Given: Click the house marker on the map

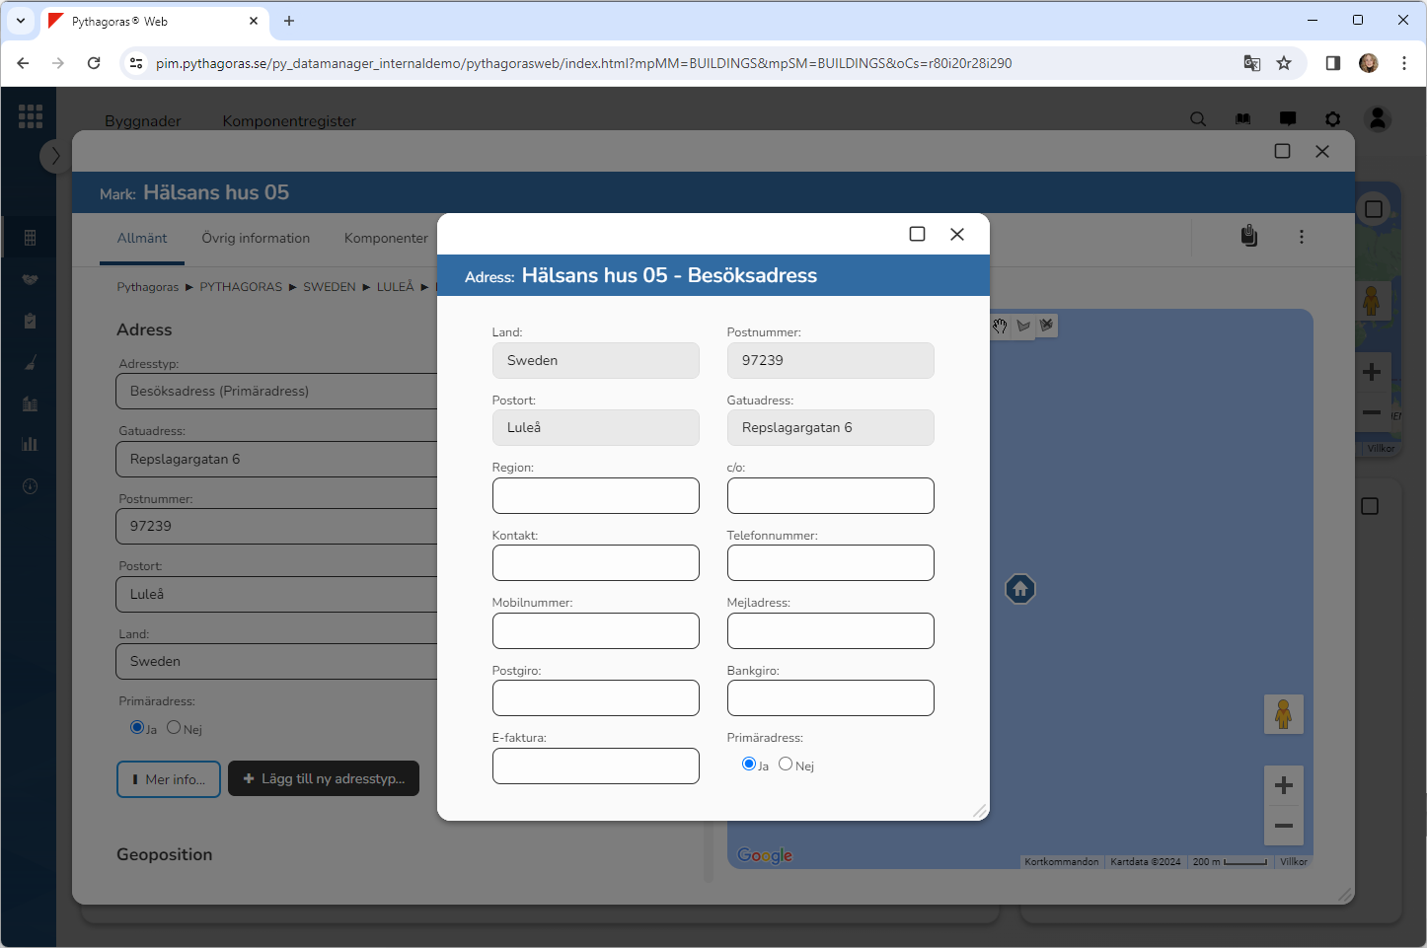Looking at the screenshot, I should click(x=1019, y=590).
